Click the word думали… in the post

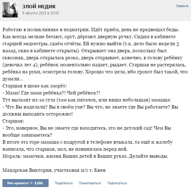pos(13,79)
